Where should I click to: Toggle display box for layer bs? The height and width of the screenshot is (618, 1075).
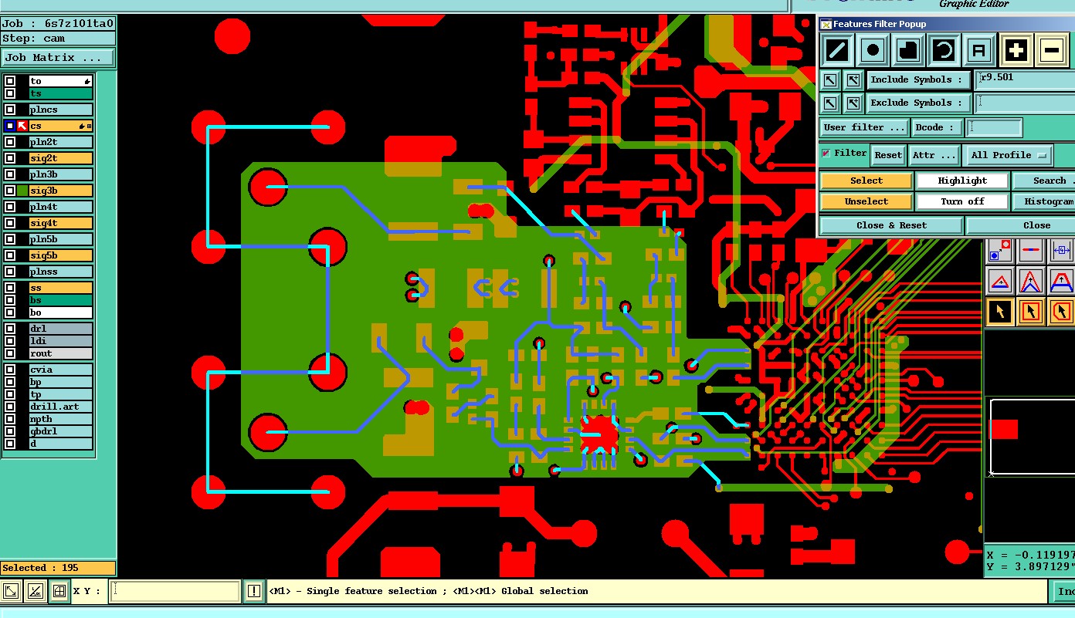(10, 300)
